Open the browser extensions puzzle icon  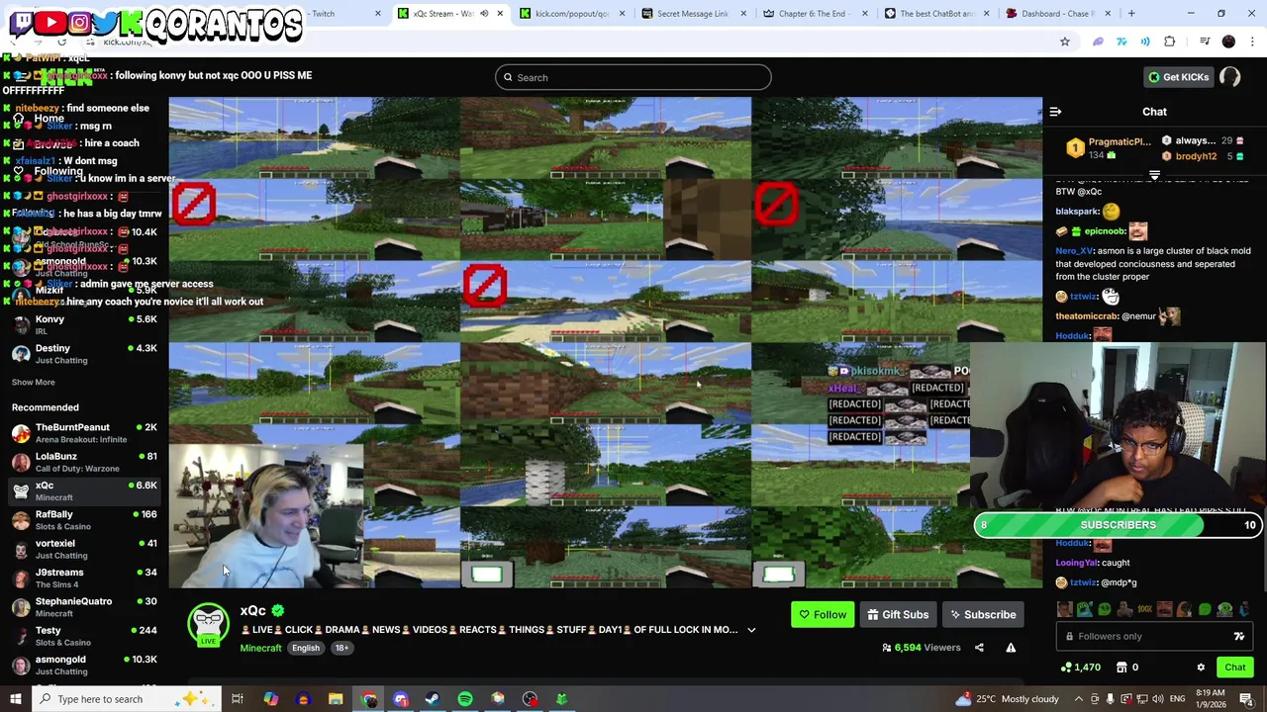coord(1170,42)
